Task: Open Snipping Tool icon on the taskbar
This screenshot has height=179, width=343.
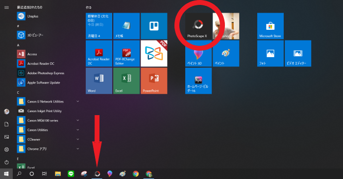Action: point(84,174)
